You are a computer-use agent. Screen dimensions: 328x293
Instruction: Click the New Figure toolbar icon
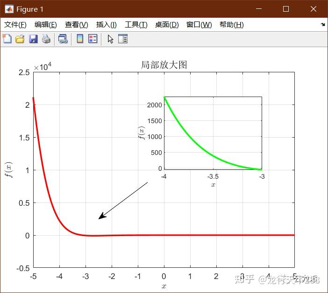pos(7,39)
